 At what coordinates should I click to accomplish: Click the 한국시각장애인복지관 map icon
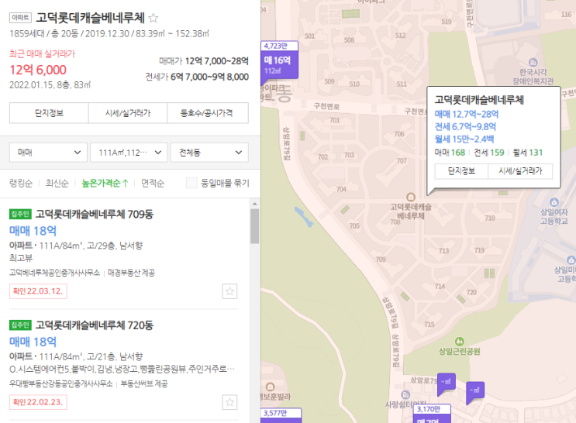(533, 62)
